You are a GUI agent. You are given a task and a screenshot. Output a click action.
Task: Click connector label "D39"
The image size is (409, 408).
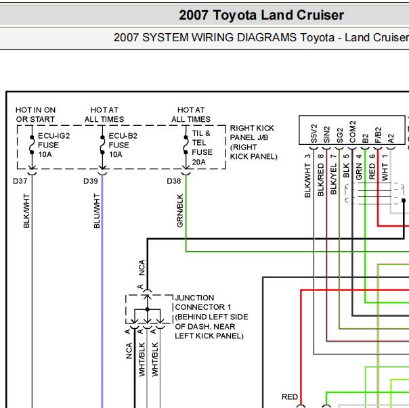tap(91, 181)
